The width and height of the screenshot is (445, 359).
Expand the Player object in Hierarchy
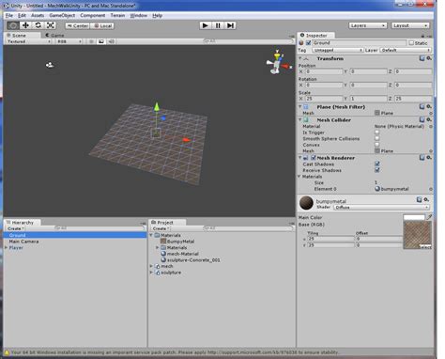click(7, 248)
